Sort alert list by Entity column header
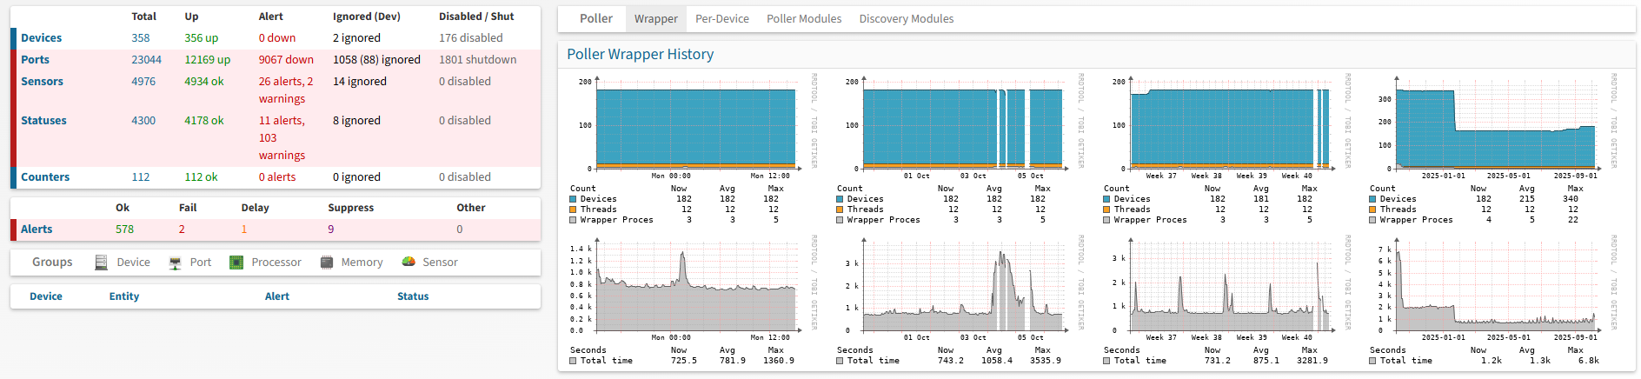The image size is (1641, 379). (x=123, y=296)
